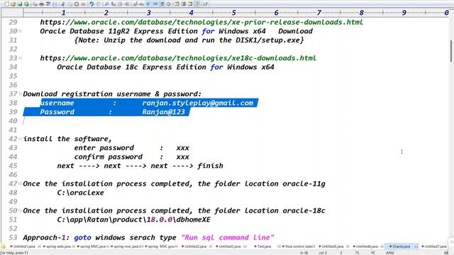This screenshot has width=454, height=255.
Task: Click the vertical scrollbar thumb
Action: pyautogui.click(x=451, y=50)
